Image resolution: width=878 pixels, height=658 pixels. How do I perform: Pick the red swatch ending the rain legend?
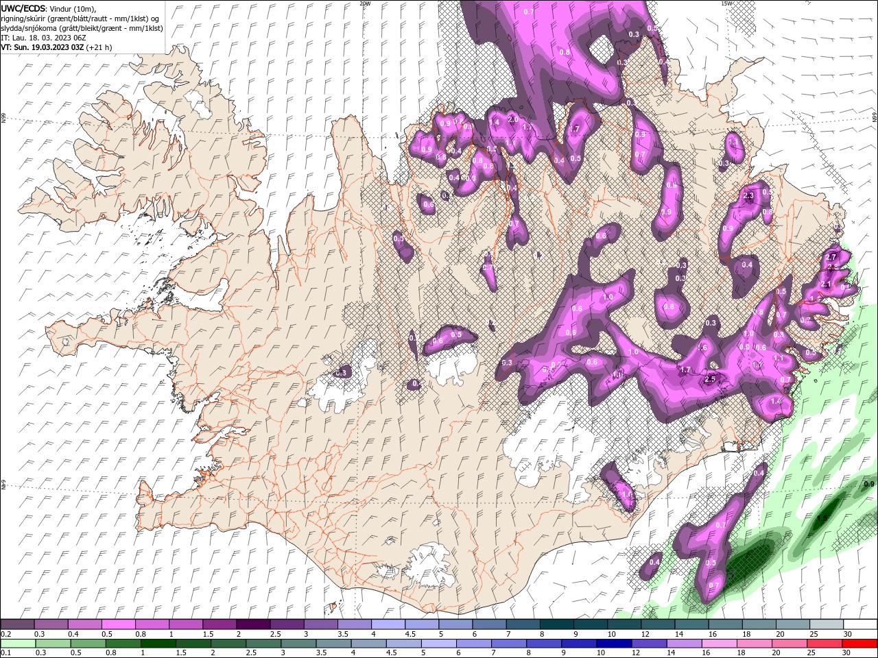[859, 644]
